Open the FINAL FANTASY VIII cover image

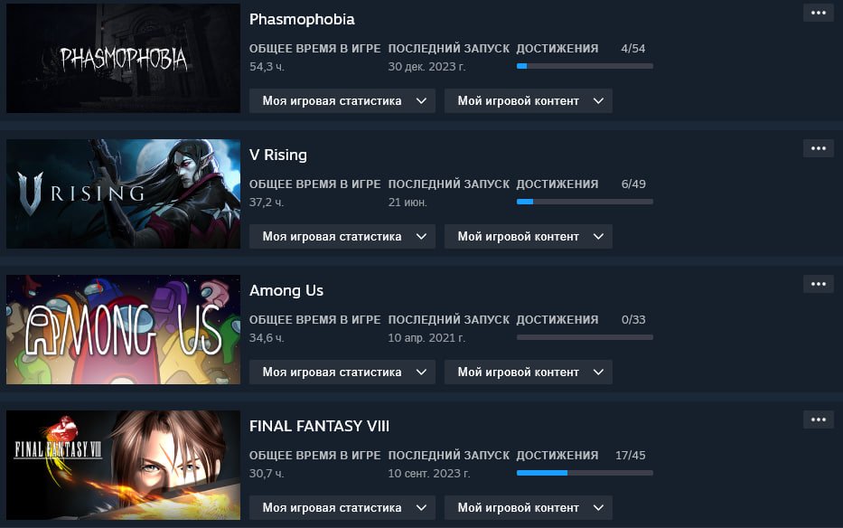pos(123,465)
